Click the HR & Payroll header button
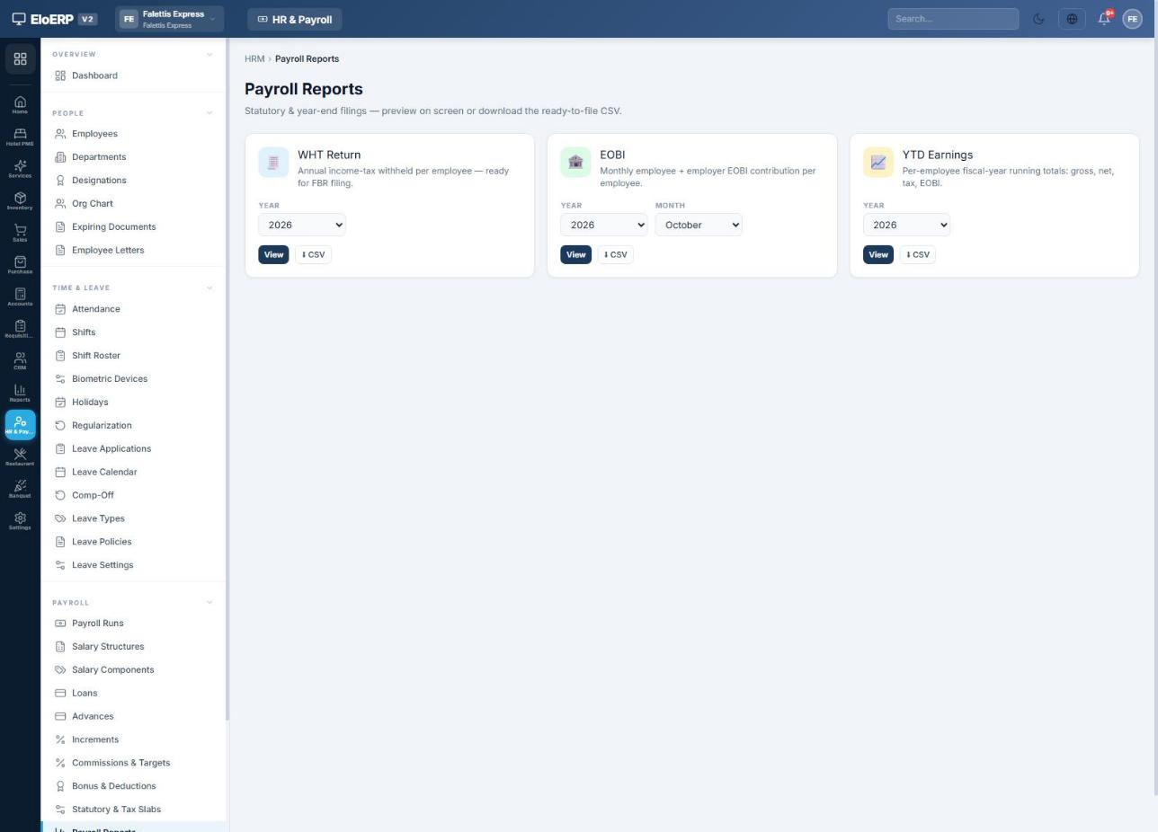Image resolution: width=1158 pixels, height=832 pixels. pyautogui.click(x=295, y=19)
